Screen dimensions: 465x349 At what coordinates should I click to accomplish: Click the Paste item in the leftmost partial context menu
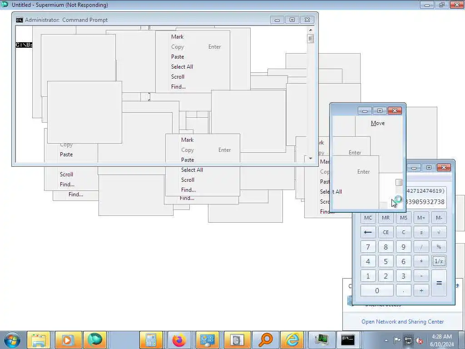click(x=66, y=155)
